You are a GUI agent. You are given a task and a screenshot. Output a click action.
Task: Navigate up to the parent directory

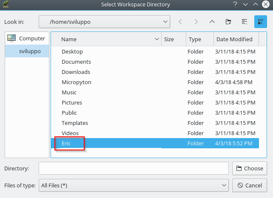pos(212,22)
